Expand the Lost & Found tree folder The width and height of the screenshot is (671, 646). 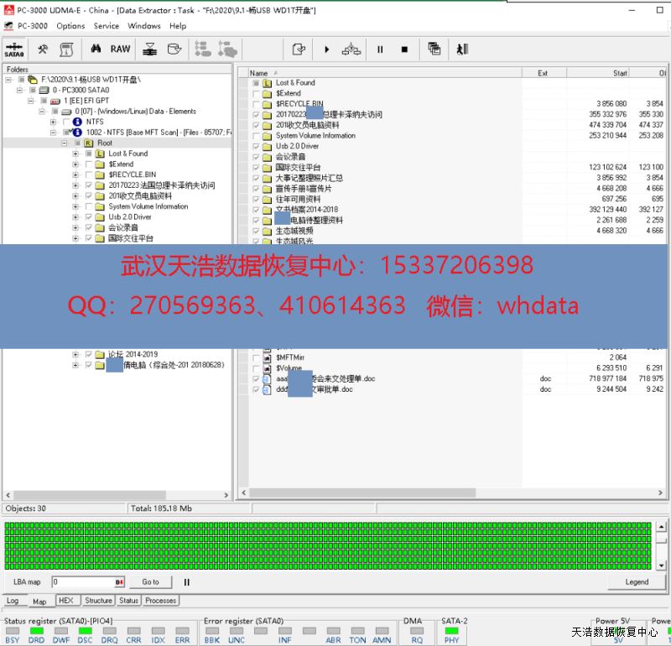[75, 154]
